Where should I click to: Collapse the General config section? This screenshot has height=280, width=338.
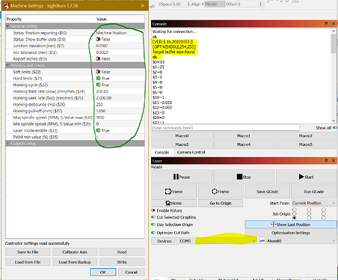click(x=8, y=26)
